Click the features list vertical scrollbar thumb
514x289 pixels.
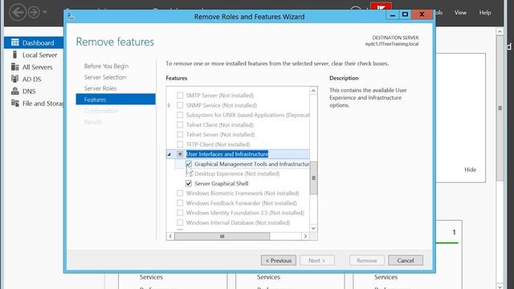coord(313,178)
